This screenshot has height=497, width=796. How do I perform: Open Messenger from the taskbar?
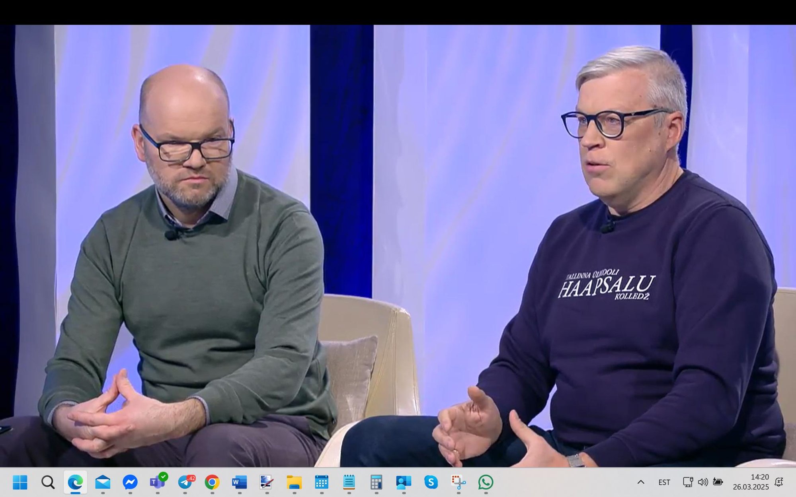point(130,482)
